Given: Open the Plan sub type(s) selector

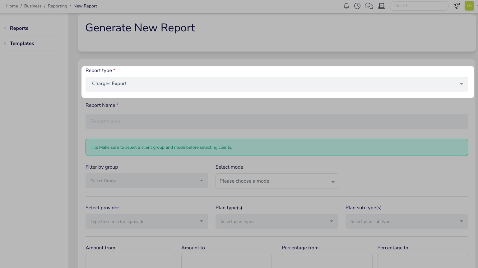Looking at the screenshot, I should (x=406, y=221).
